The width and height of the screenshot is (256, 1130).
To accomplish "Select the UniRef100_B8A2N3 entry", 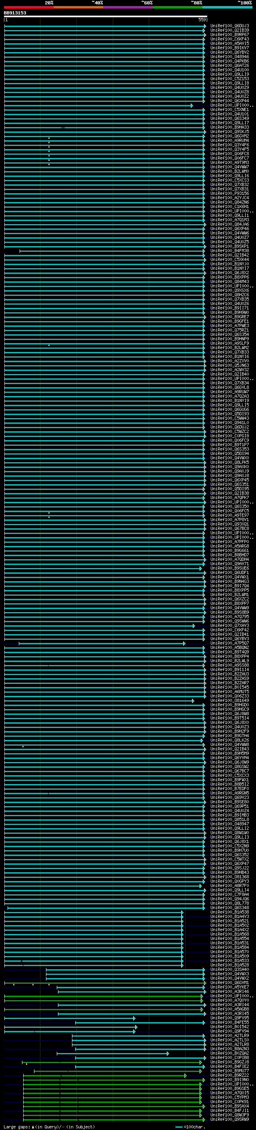I will [230, 1048].
